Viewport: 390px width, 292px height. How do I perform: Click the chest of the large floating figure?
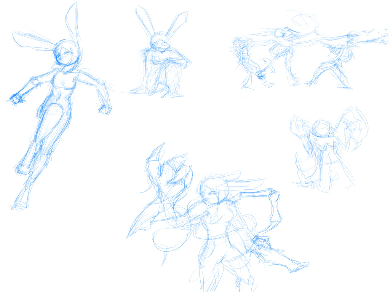point(63,83)
